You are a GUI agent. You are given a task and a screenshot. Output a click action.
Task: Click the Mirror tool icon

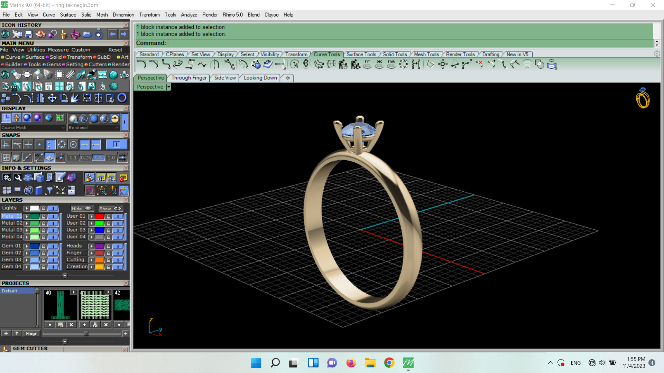pyautogui.click(x=40, y=98)
